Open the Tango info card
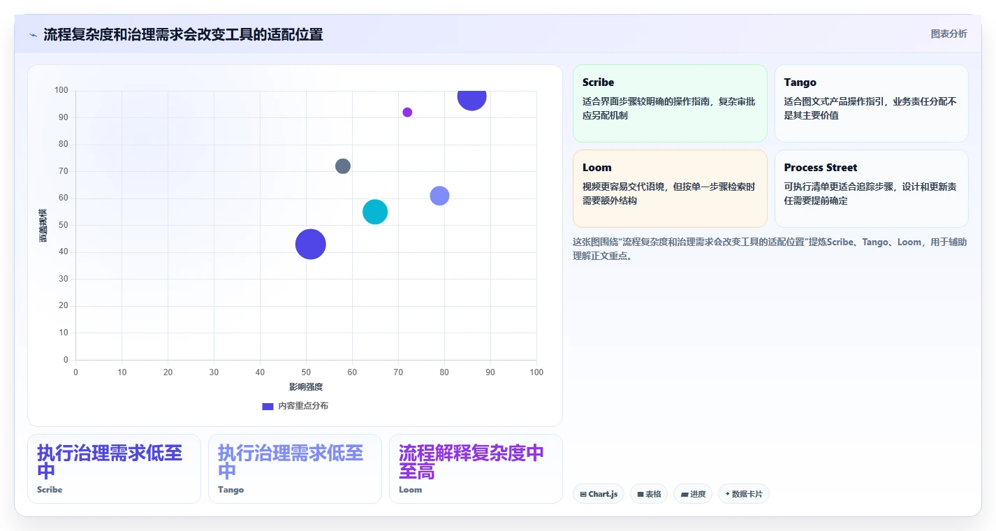Screen dimensions: 996x531 [871, 103]
